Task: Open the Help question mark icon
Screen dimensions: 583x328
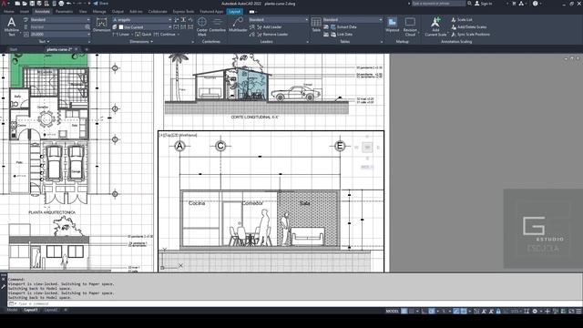Action: pos(535,4)
